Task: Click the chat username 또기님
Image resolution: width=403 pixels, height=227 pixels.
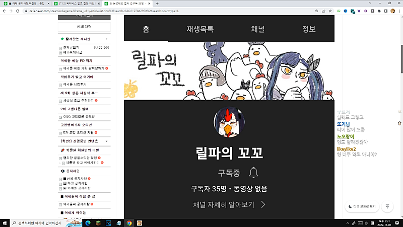Action: pos(344,124)
